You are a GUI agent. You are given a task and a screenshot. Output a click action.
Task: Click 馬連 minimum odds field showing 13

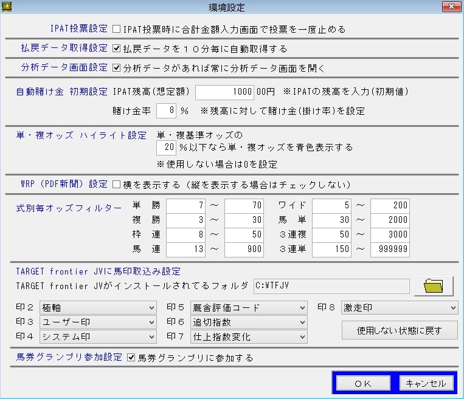185,249
